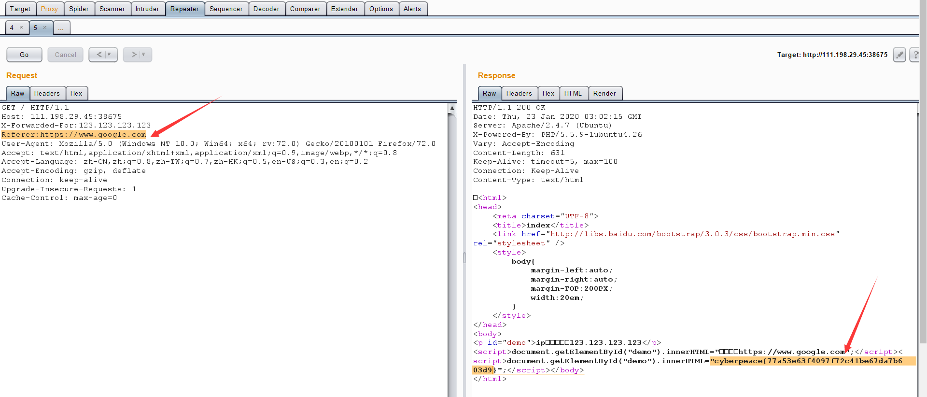Viewport: 927px width, 397px height.
Task: Close Repeater sub-tab 5
Action: click(45, 28)
